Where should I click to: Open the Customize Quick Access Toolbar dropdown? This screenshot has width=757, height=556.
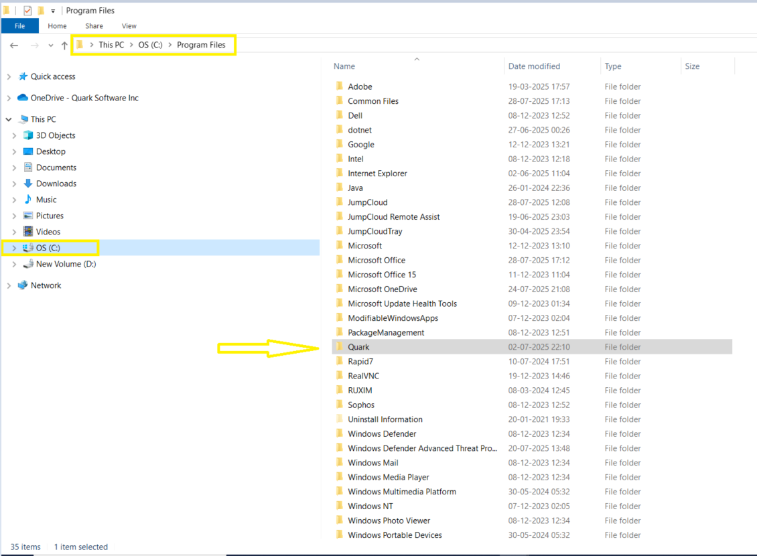coord(53,10)
